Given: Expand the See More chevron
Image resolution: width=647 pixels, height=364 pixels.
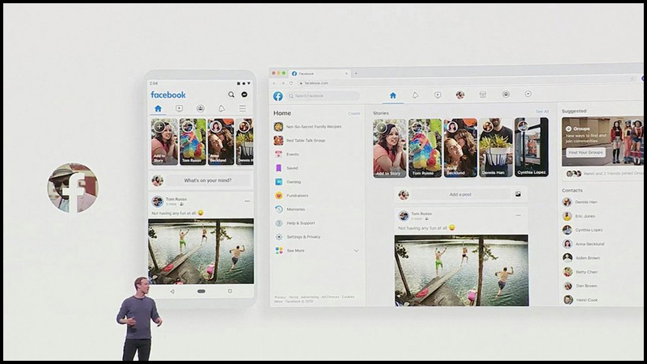Looking at the screenshot, I should pos(356,251).
